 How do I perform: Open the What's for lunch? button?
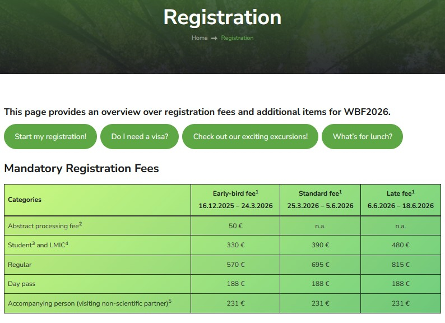point(362,136)
